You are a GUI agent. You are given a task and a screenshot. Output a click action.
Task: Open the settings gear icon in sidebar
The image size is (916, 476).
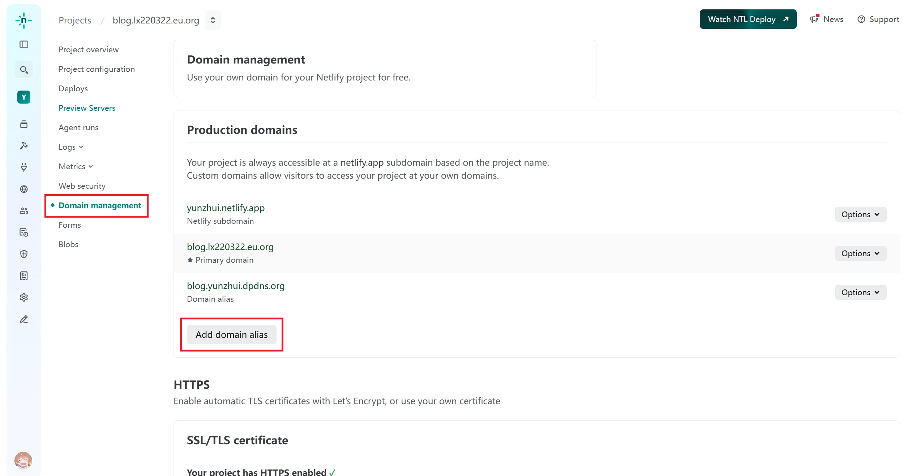24,297
